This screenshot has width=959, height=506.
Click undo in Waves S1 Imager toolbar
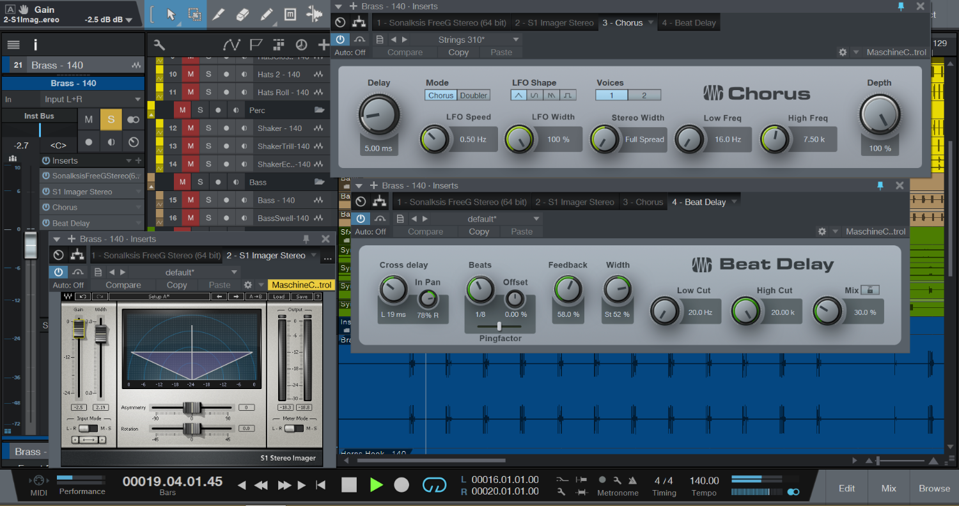82,296
